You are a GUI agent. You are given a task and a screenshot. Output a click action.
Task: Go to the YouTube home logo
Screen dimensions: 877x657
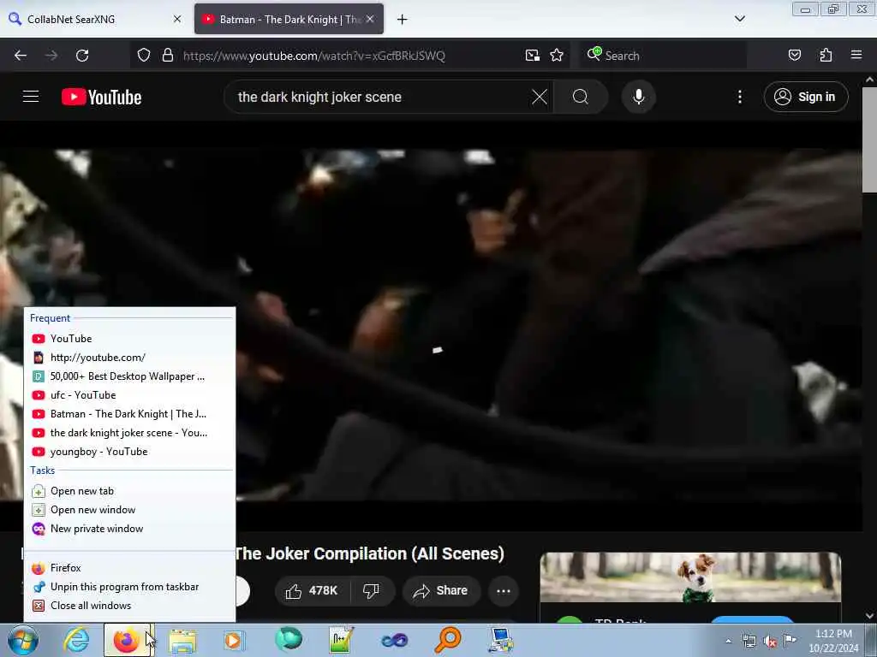click(x=101, y=97)
